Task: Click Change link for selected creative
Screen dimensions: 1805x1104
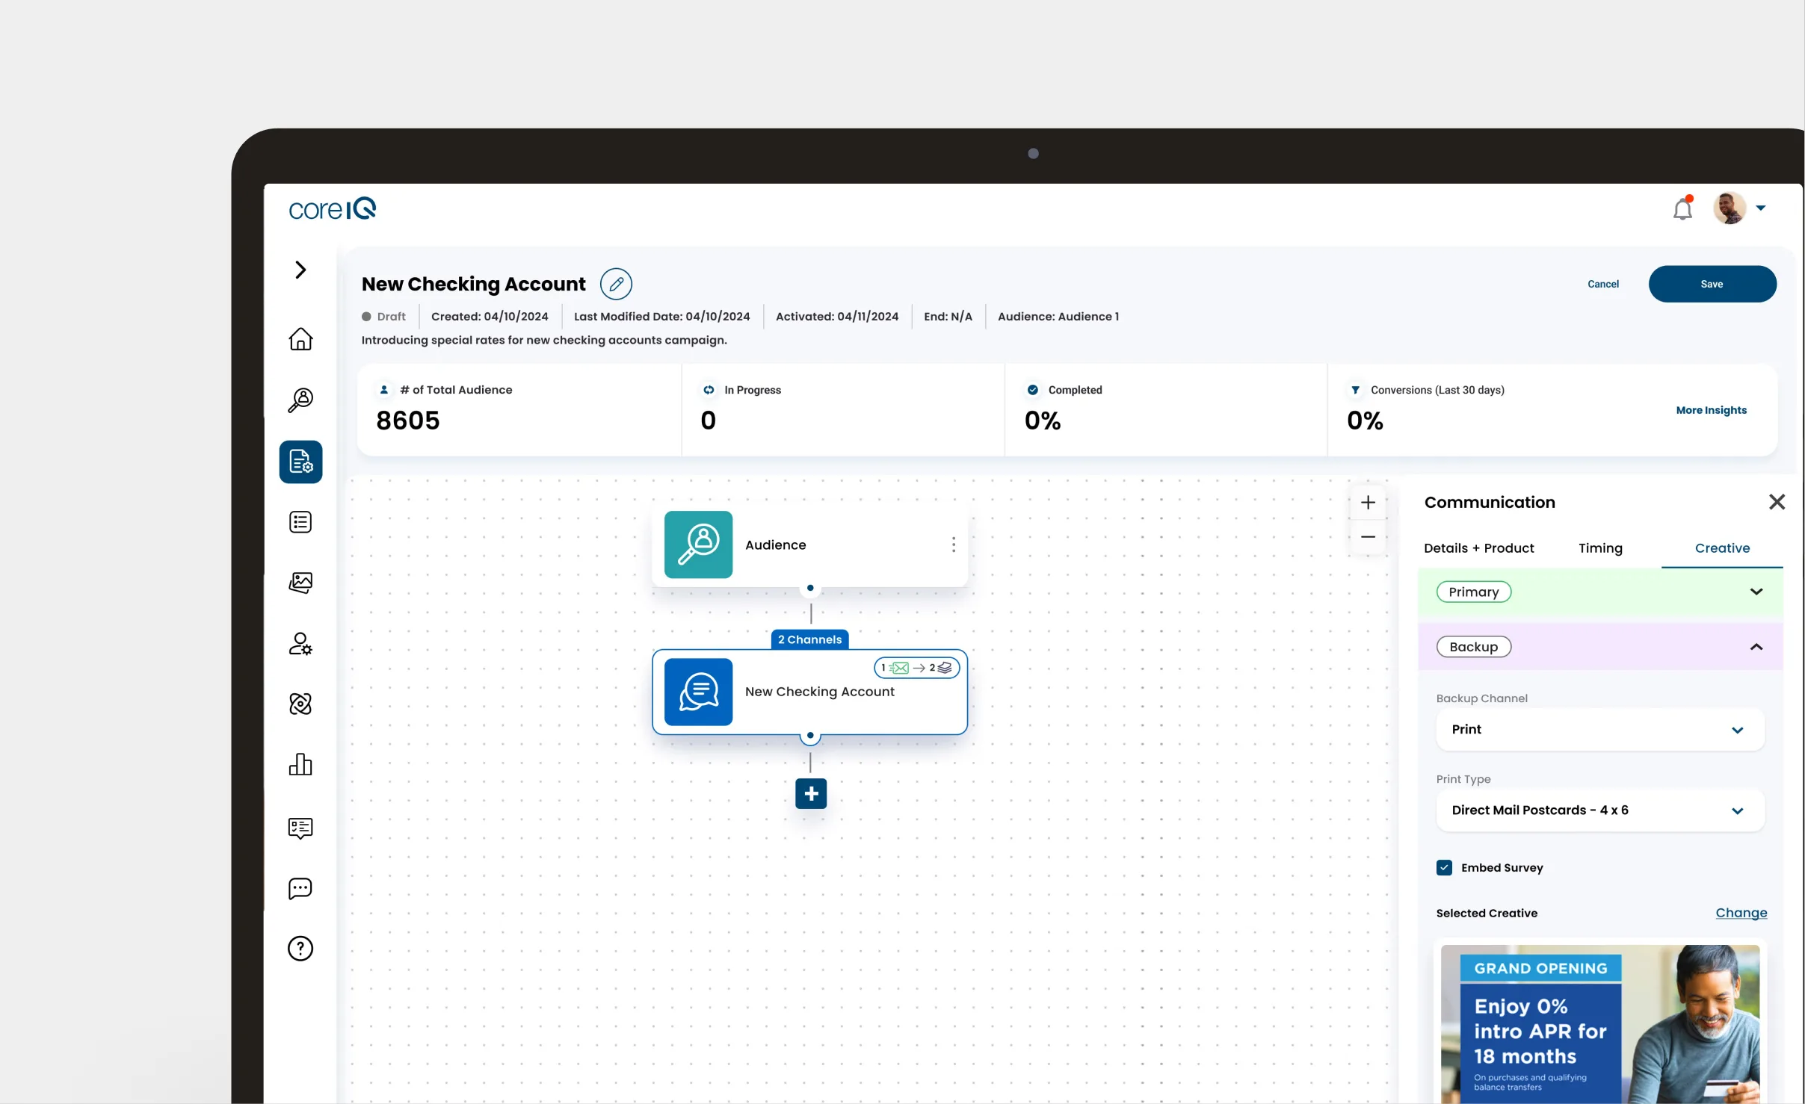Action: click(x=1741, y=913)
